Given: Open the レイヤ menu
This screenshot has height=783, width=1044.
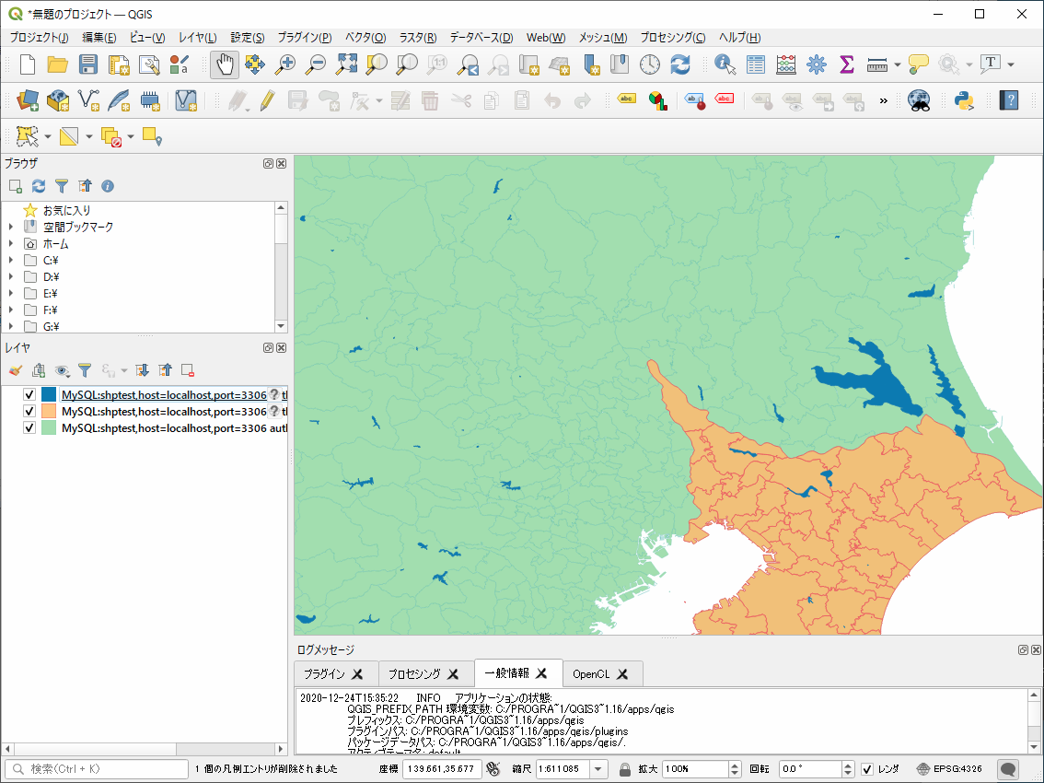Looking at the screenshot, I should pyautogui.click(x=198, y=38).
